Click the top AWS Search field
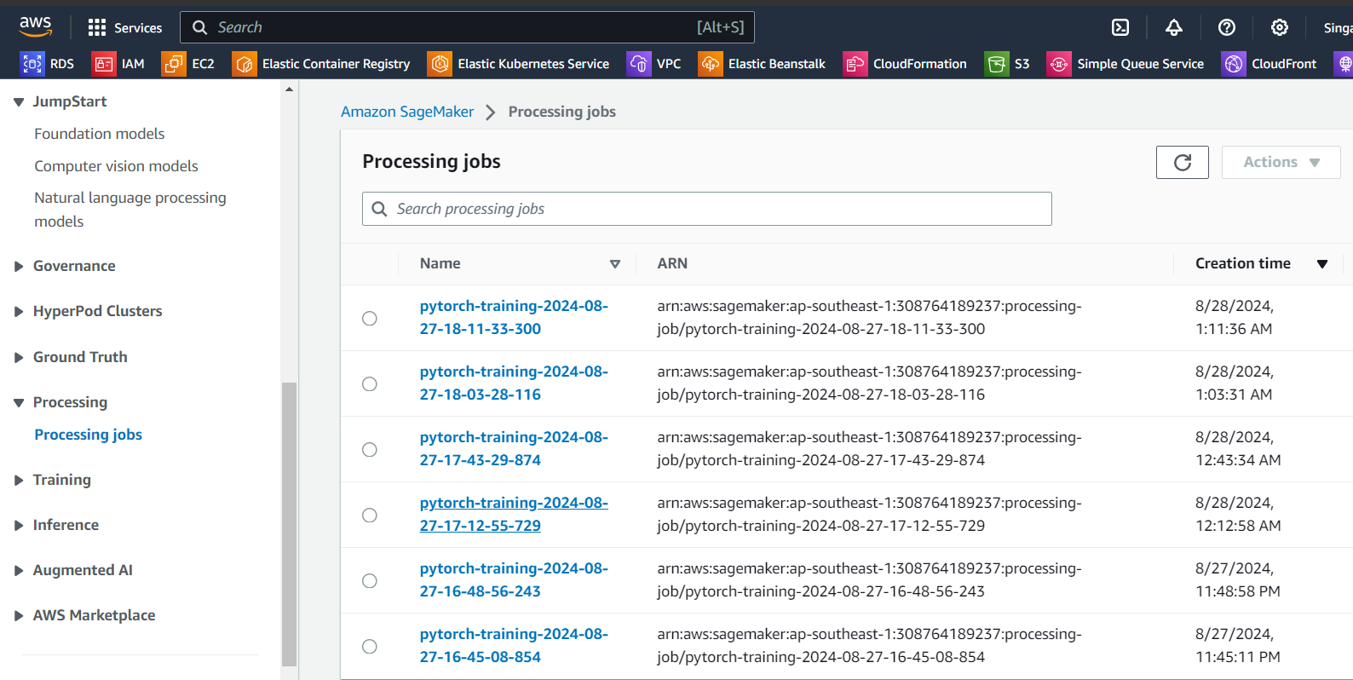The image size is (1353, 680). click(467, 27)
